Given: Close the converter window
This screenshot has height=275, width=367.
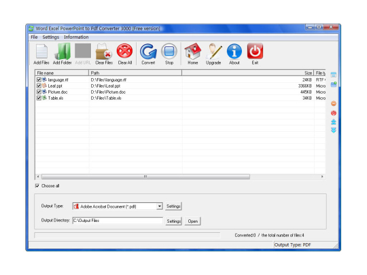Looking at the screenshot, I should click(331, 27).
